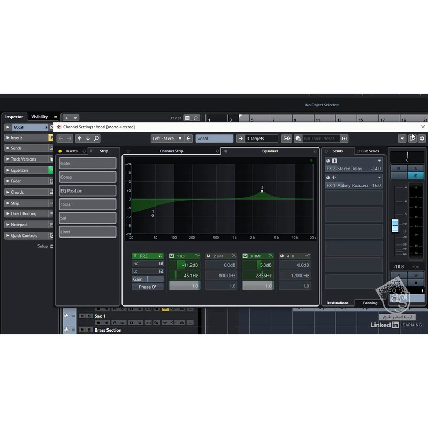Click the Inspector Setup gear icon
This screenshot has width=428, height=428.
pyautogui.click(x=52, y=246)
